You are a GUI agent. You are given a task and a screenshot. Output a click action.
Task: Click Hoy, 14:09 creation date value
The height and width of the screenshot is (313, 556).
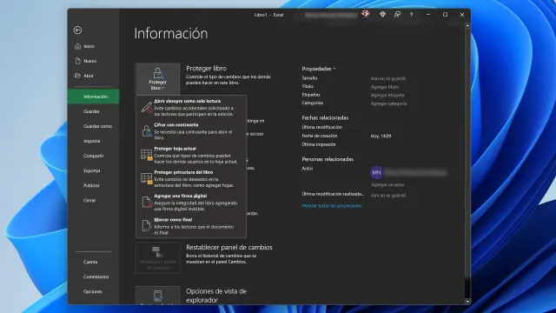[381, 136]
